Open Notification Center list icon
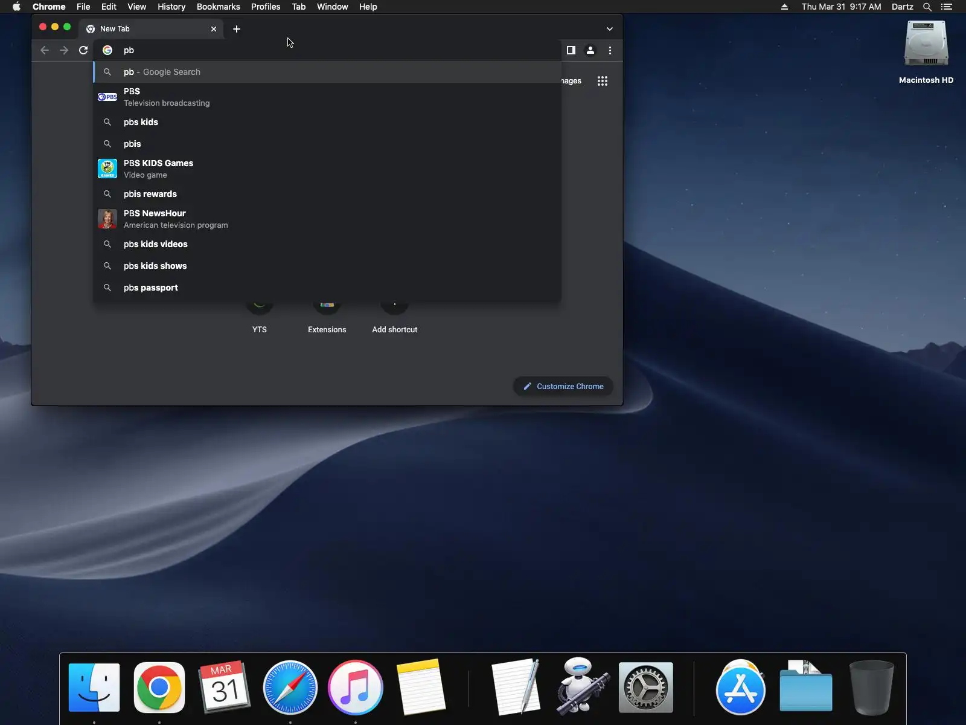The width and height of the screenshot is (966, 725). click(947, 7)
